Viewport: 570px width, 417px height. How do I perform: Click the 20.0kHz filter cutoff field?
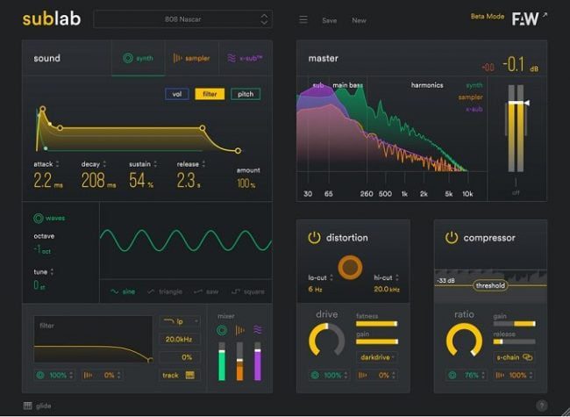[x=180, y=339]
